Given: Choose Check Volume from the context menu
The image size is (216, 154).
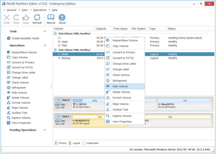Looking at the screenshot, I should click(x=125, y=75).
